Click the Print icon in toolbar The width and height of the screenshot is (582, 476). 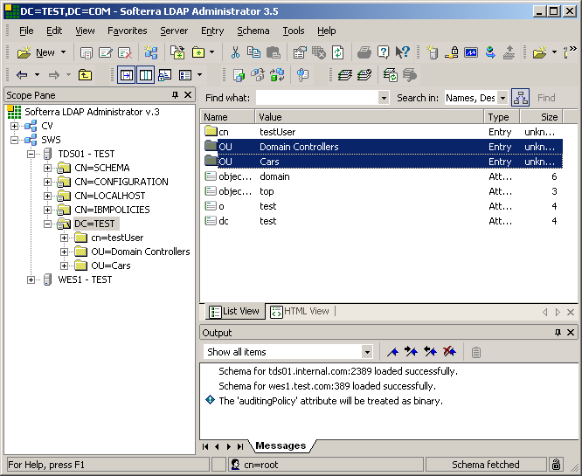point(364,52)
